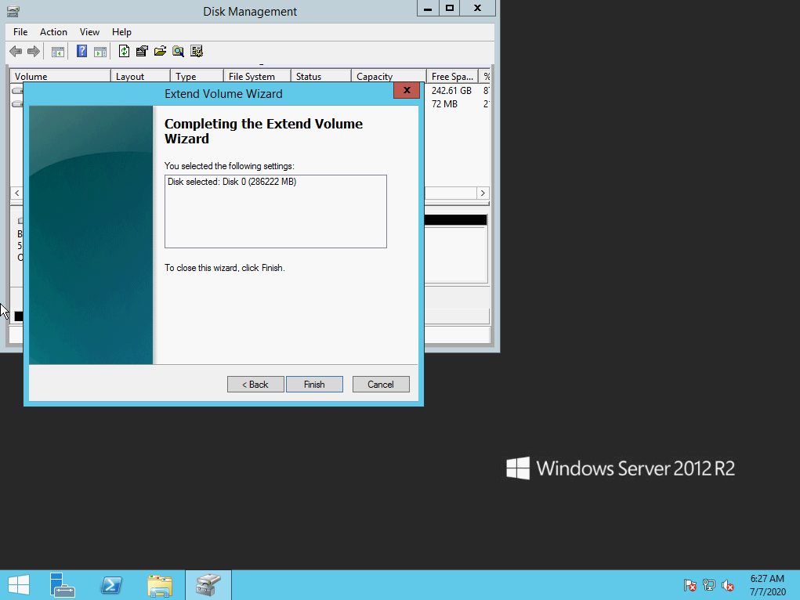
Task: Open the File menu
Action: [x=20, y=31]
